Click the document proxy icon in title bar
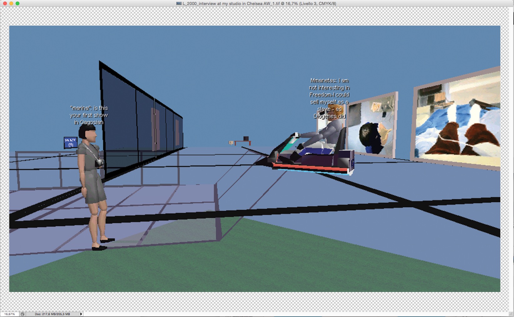 (179, 3)
